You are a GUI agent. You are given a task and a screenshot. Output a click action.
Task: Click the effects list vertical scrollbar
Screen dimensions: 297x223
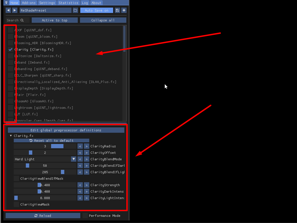[x=124, y=39]
